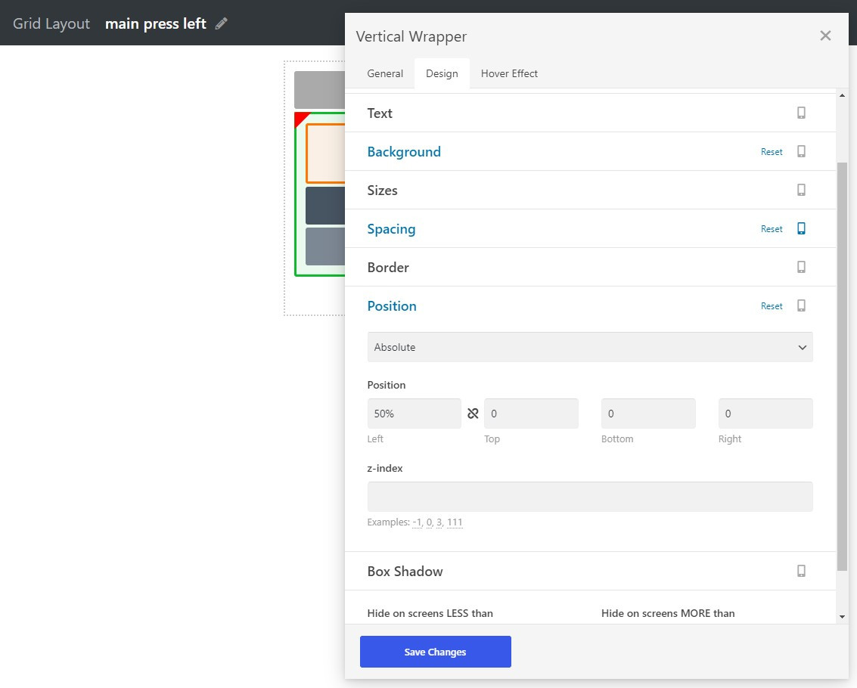The height and width of the screenshot is (688, 857).
Task: Open the Hover Effect tab
Action: tap(509, 73)
